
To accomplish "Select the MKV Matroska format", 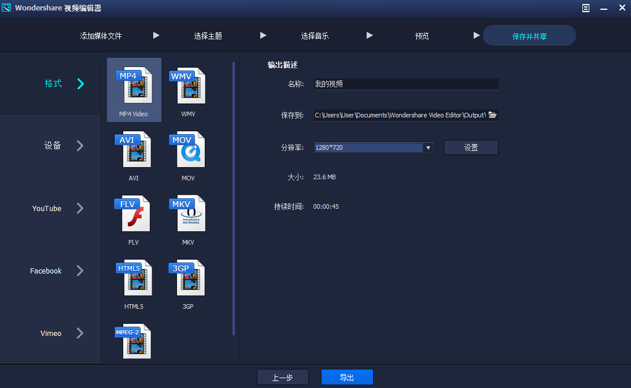I will [188, 213].
